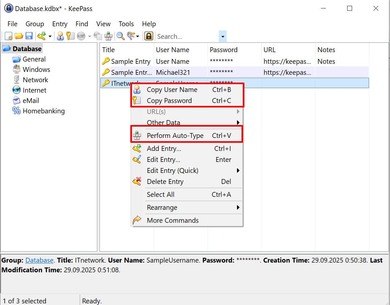Screen dimensions: 390x305
Task: Click the Database link in the status bar
Action: pyautogui.click(x=39, y=260)
